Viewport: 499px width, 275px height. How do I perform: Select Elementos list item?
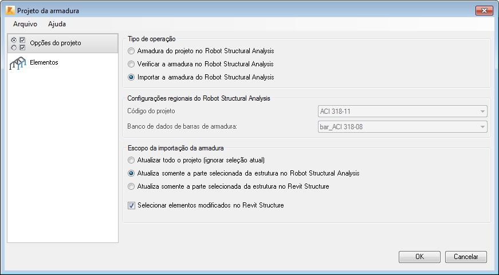[x=62, y=63]
